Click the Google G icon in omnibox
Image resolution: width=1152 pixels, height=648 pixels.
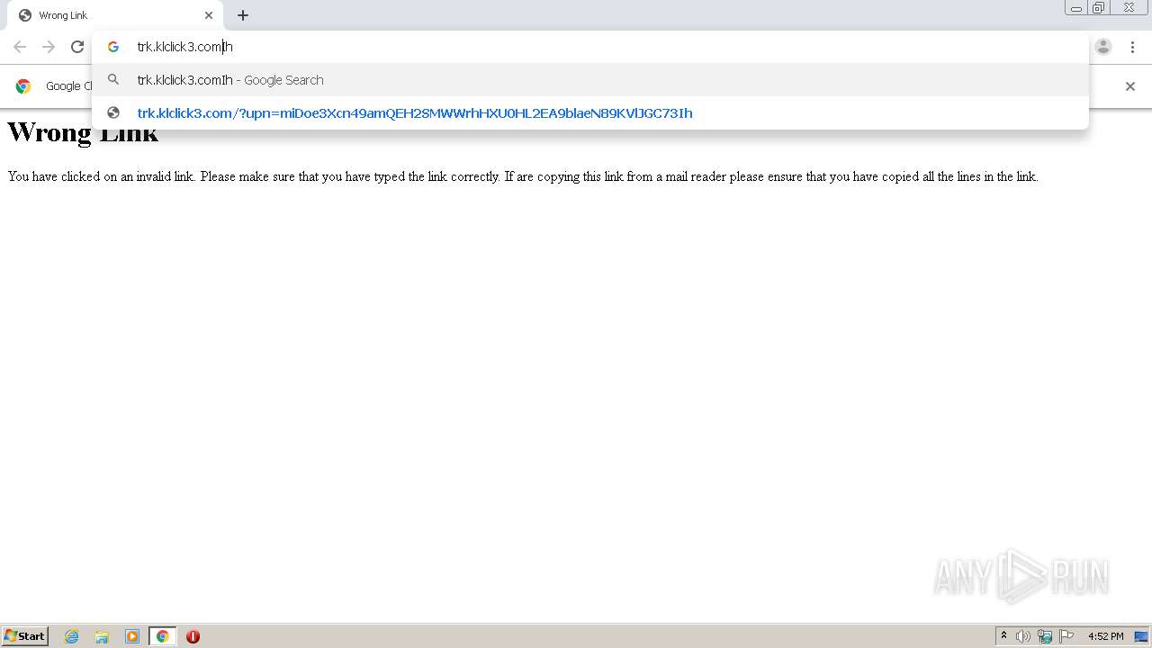pyautogui.click(x=113, y=47)
